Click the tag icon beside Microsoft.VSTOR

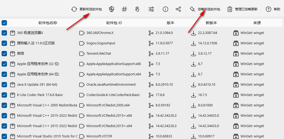coord(82,136)
